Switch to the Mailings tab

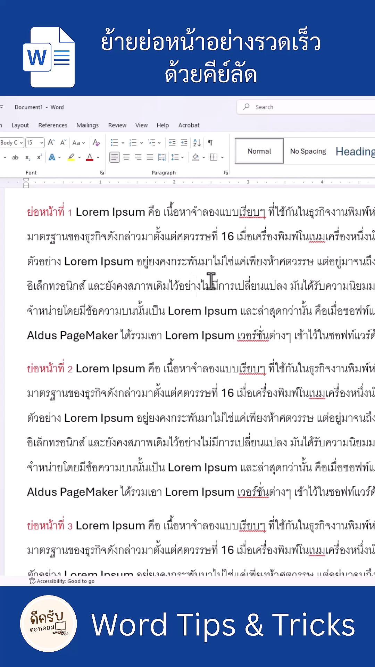(87, 125)
